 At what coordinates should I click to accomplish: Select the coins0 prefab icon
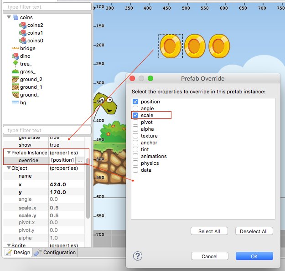coord(23,41)
